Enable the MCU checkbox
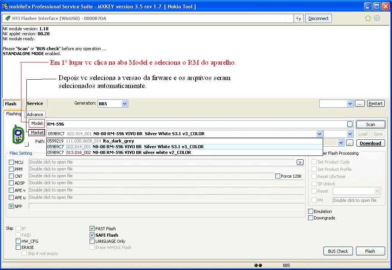 (11, 162)
